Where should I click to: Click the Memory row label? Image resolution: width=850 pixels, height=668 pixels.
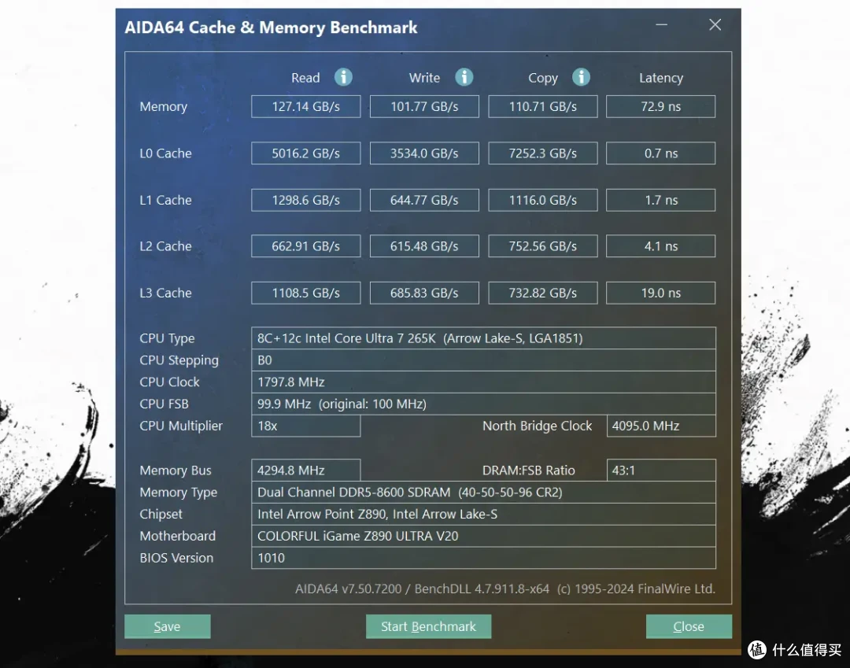pyautogui.click(x=163, y=107)
